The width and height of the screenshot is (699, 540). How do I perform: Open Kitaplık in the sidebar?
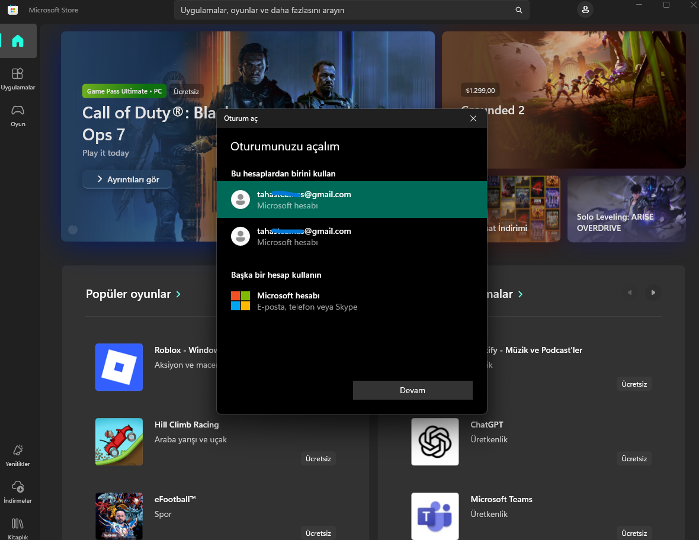tap(18, 529)
